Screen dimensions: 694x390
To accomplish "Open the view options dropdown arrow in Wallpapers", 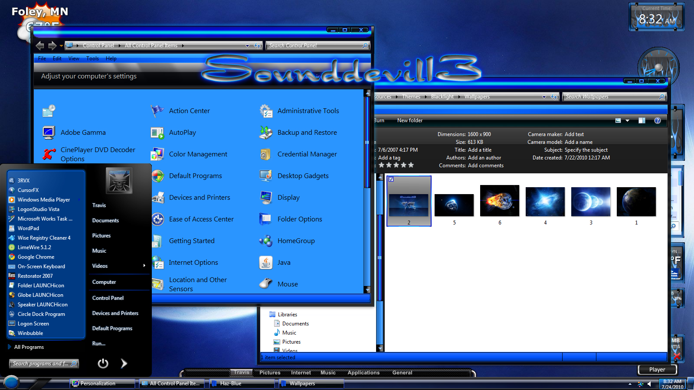I will (x=627, y=120).
